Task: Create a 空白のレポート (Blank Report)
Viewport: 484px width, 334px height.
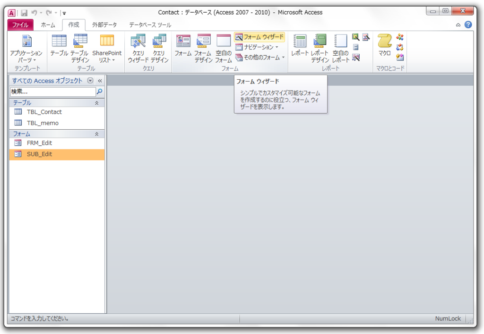Action: click(340, 49)
